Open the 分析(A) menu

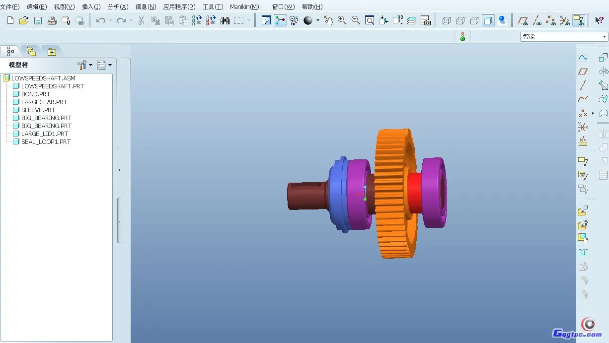pyautogui.click(x=118, y=7)
